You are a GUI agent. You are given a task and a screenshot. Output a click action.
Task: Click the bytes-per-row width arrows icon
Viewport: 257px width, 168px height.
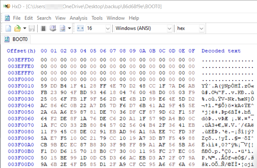[80, 28]
